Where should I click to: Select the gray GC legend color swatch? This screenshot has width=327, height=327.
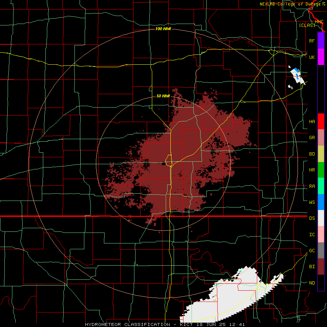[x=321, y=250]
